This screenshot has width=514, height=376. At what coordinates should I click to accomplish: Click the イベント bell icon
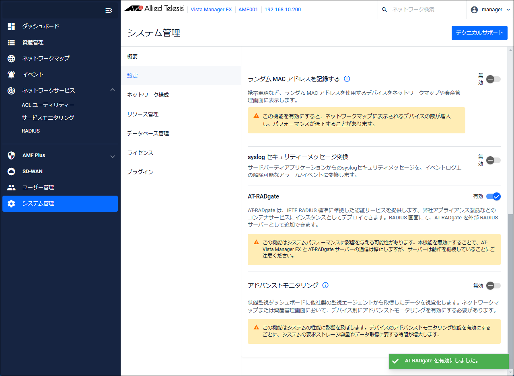(x=11, y=74)
